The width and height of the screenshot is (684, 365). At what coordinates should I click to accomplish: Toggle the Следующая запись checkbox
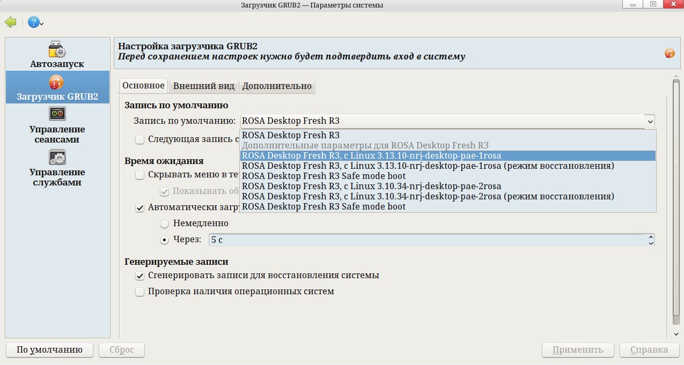[x=139, y=139]
